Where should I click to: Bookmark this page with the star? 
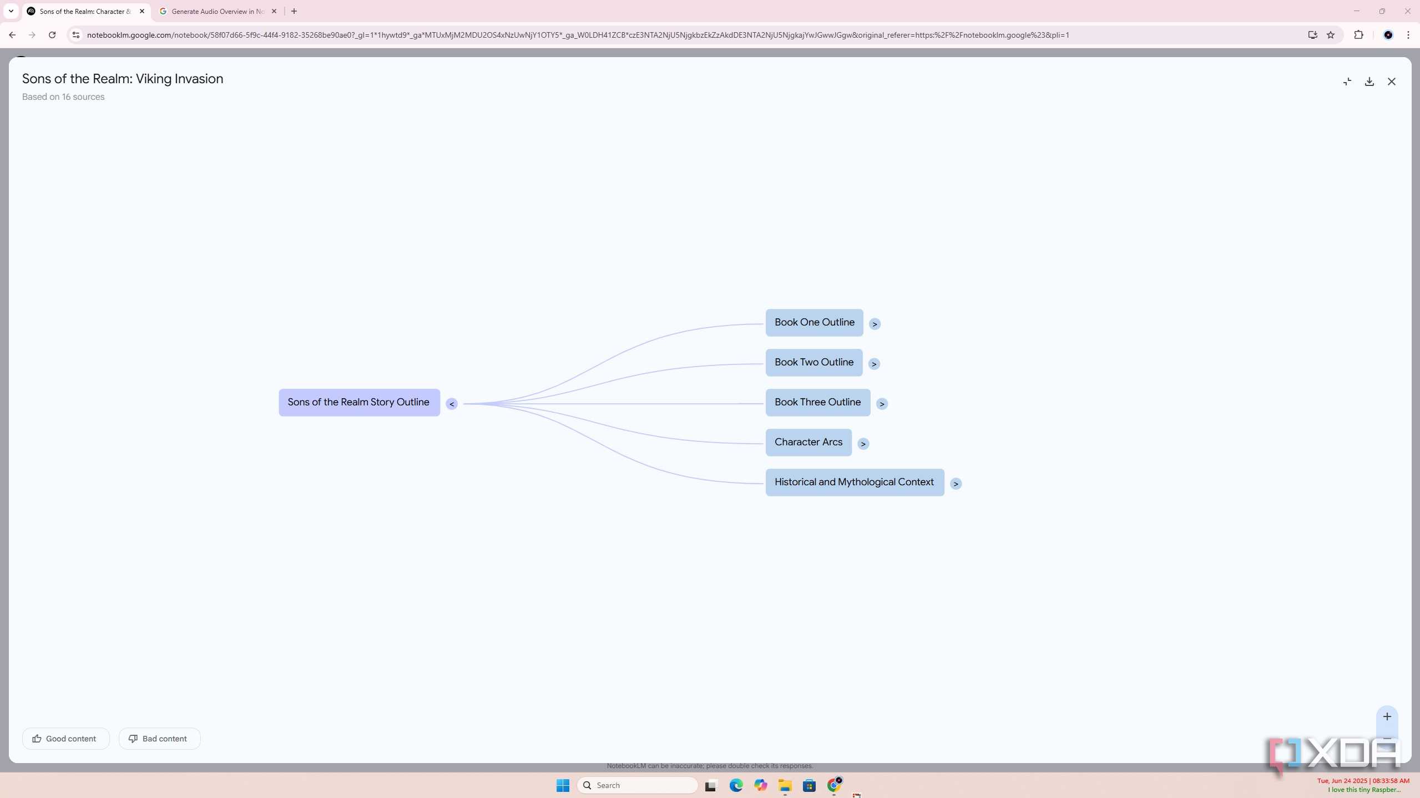coord(1330,35)
